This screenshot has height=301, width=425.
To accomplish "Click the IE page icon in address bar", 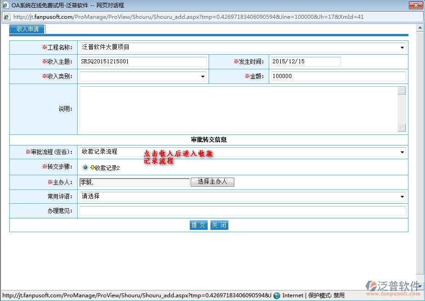I will pos(6,17).
